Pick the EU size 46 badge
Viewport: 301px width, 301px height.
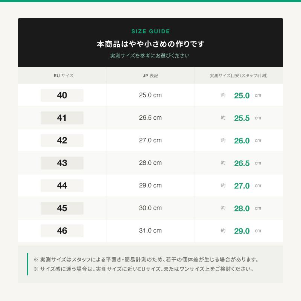point(62,231)
